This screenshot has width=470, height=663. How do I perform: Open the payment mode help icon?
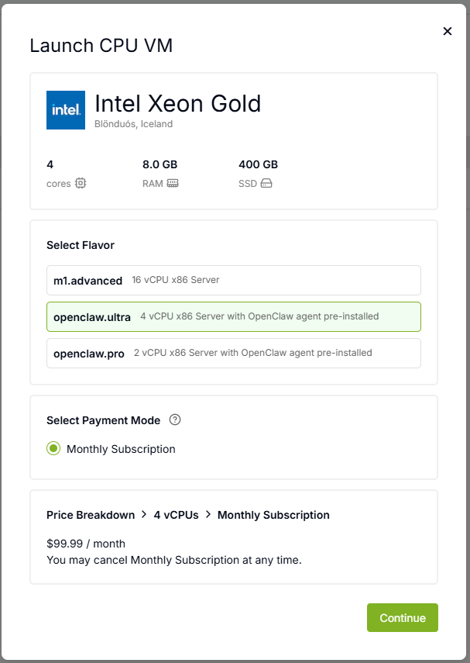point(175,420)
